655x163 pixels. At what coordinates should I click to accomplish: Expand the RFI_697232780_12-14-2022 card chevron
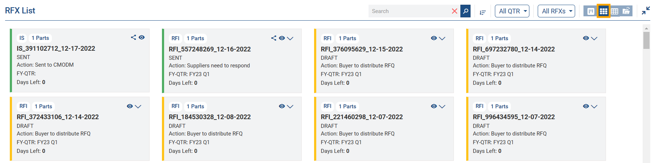coord(594,38)
